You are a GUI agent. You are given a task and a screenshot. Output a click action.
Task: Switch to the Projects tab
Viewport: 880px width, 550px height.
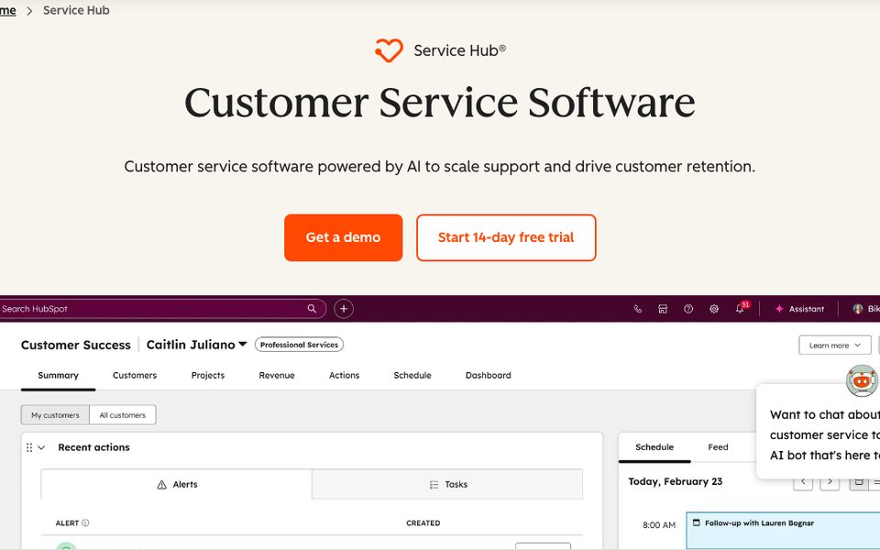208,376
